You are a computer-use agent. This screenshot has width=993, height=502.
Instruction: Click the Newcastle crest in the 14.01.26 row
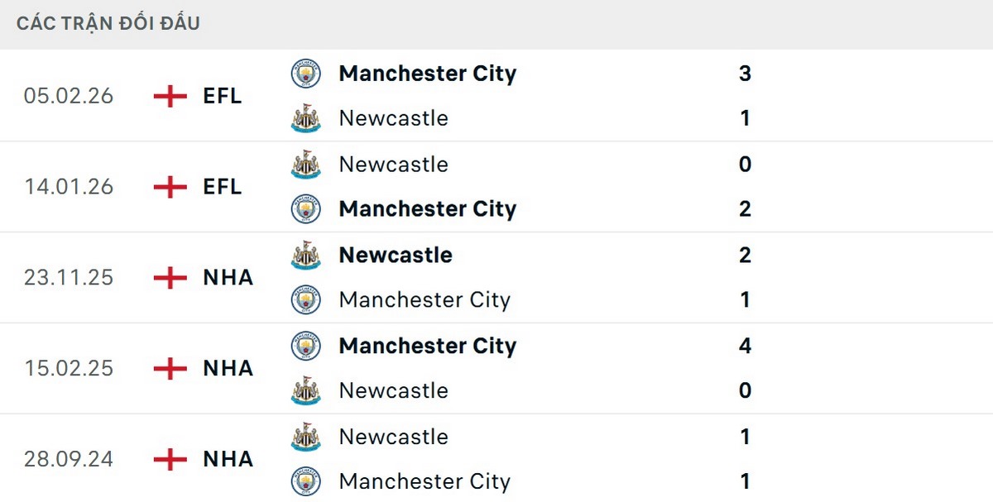click(306, 164)
